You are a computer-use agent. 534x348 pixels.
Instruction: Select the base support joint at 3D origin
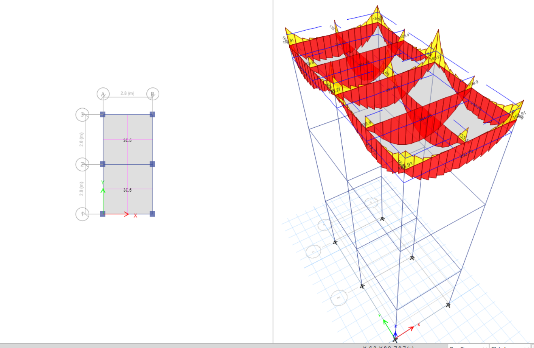[395, 339]
